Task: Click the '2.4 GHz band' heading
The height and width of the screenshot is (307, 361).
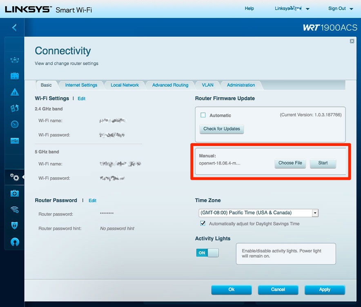Action: click(x=49, y=109)
